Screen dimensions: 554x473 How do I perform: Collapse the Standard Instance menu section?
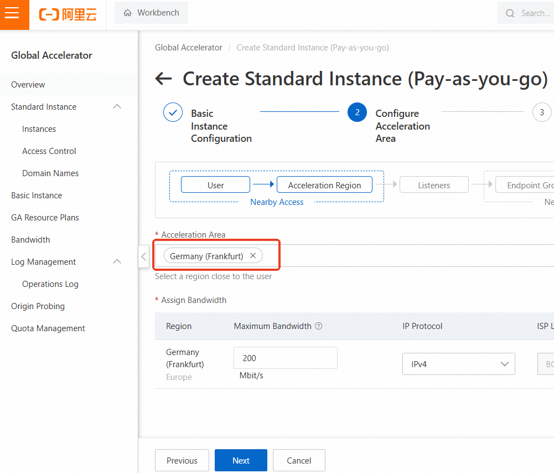pos(117,107)
